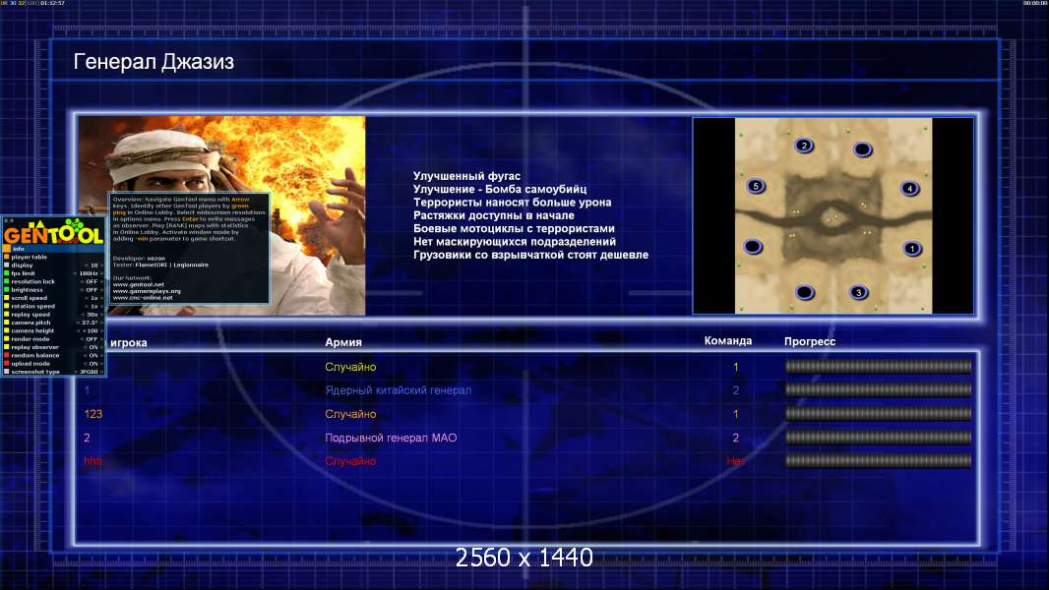The image size is (1049, 590).
Task: Select the display menu entry label
Action: click(x=22, y=265)
